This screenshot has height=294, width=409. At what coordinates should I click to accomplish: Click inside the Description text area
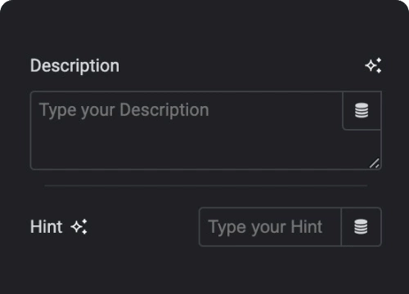(x=187, y=131)
